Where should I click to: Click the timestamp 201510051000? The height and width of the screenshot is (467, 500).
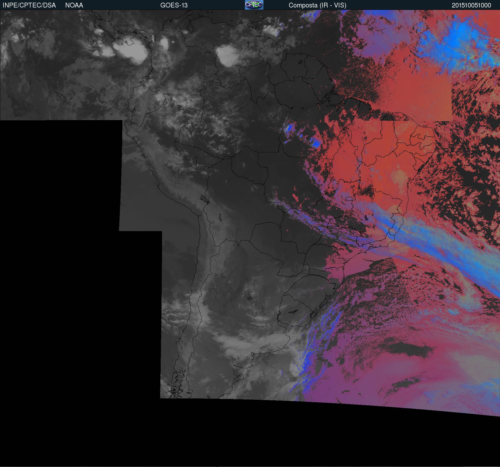pyautogui.click(x=471, y=5)
